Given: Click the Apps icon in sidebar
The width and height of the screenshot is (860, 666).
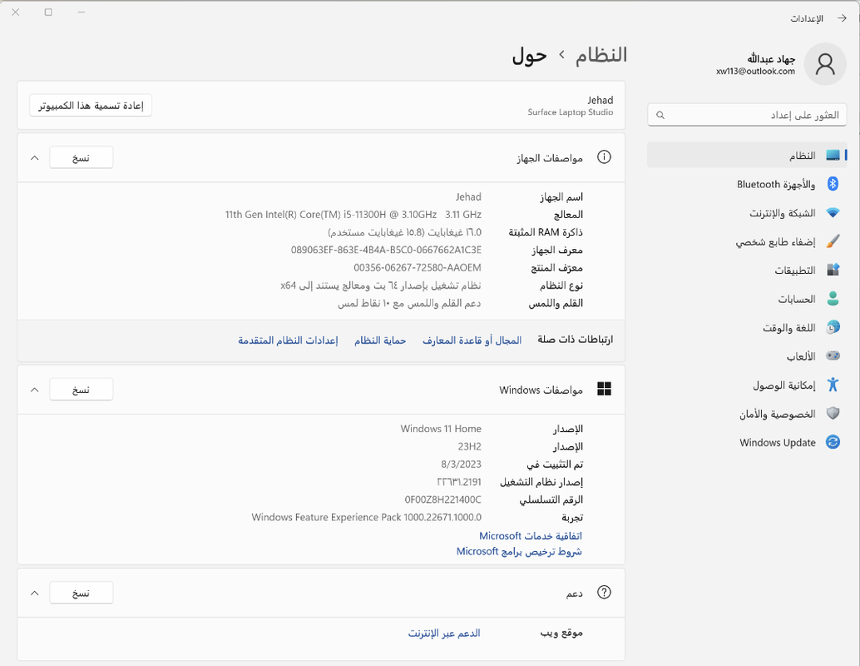Looking at the screenshot, I should tap(833, 270).
